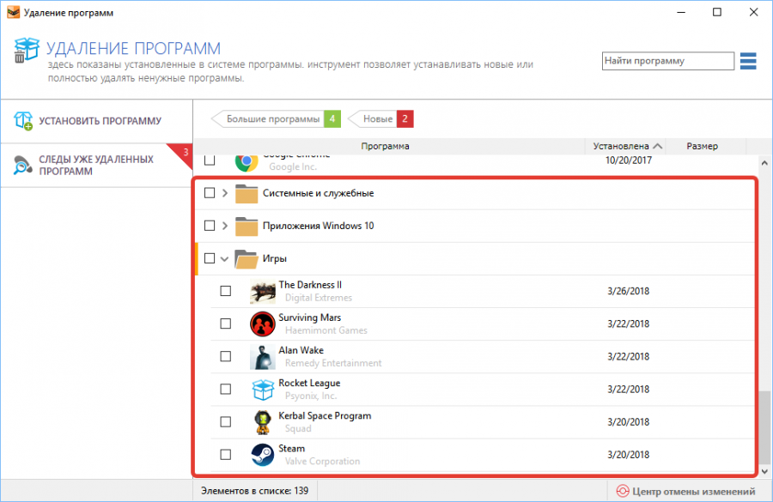
Task: Click the hamburger menu icon beside search
Action: [748, 61]
